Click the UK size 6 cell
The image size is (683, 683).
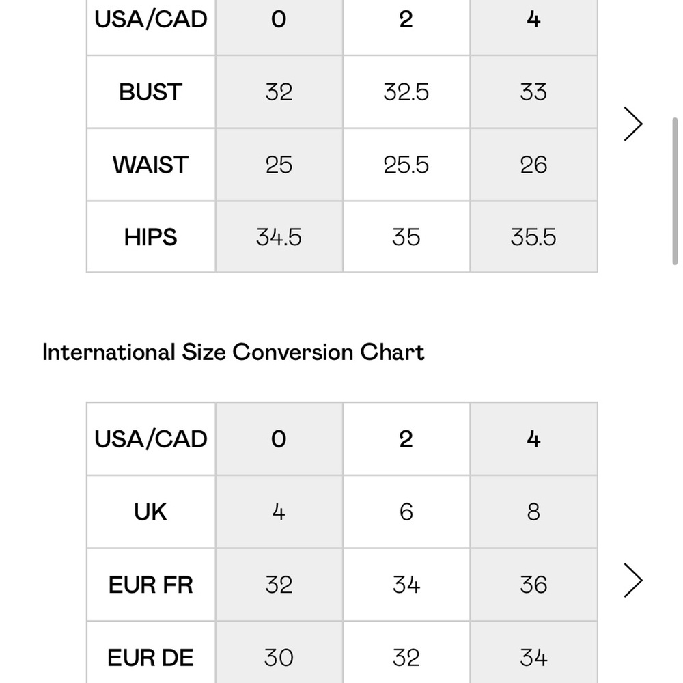click(406, 512)
